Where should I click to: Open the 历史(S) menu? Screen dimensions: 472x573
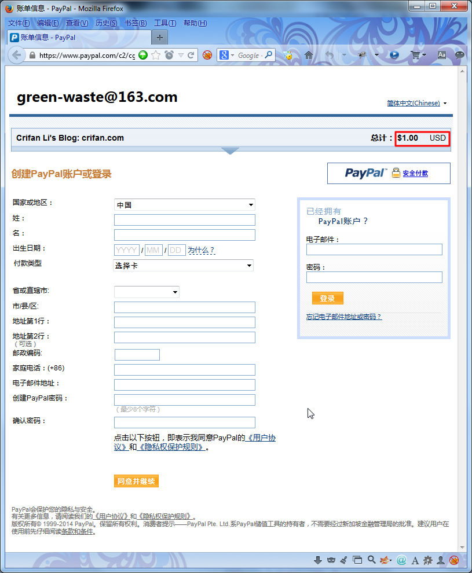pyautogui.click(x=106, y=23)
